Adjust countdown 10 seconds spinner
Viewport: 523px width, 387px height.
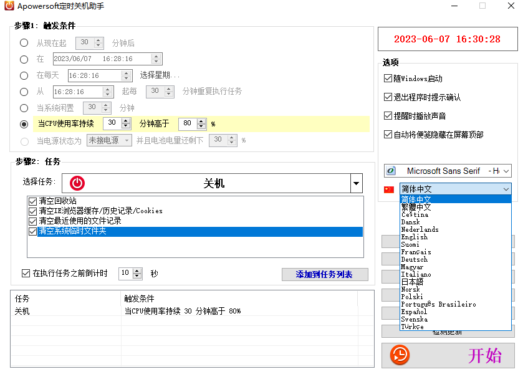point(137,274)
